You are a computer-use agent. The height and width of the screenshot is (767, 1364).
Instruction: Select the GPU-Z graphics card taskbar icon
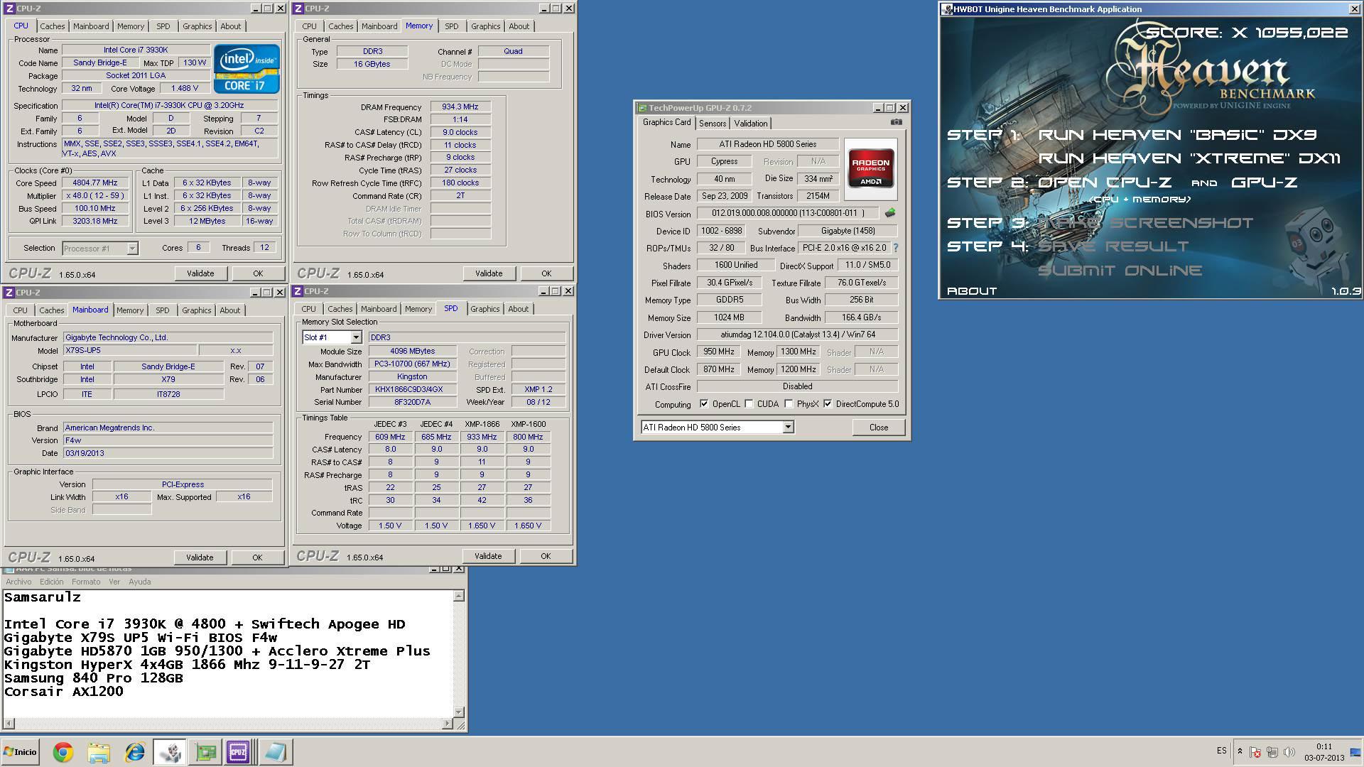point(205,752)
